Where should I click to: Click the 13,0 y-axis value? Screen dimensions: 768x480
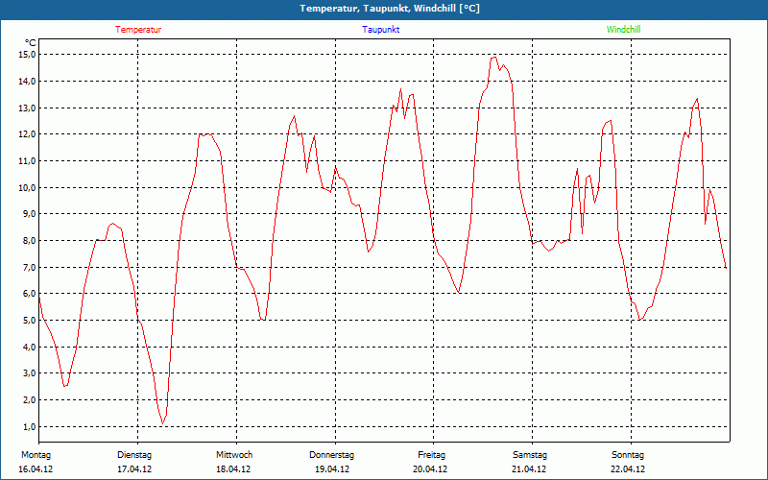pyautogui.click(x=27, y=108)
